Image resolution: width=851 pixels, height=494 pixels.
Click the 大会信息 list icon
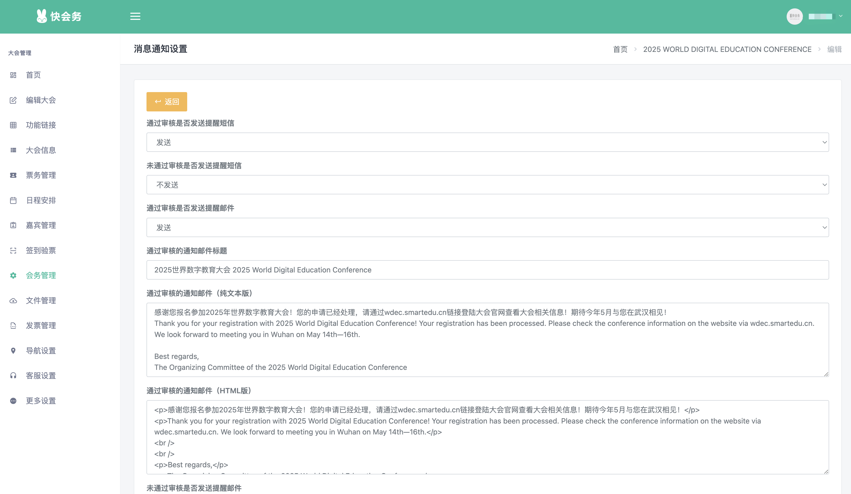(x=13, y=150)
